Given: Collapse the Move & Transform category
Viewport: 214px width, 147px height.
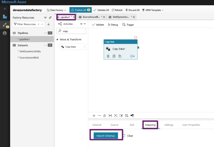Looking at the screenshot, I should pyautogui.click(x=58, y=40).
